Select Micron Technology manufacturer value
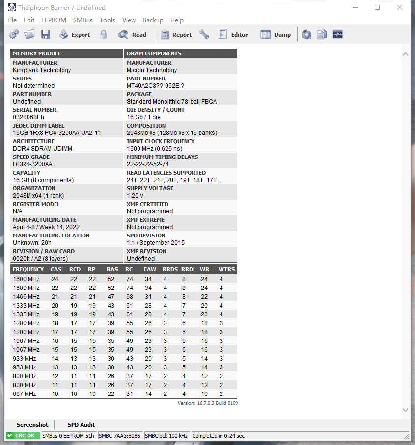This screenshot has width=415, height=445. click(152, 70)
